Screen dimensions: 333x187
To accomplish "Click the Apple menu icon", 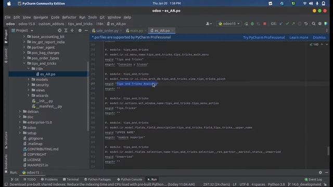I will click(9, 4).
